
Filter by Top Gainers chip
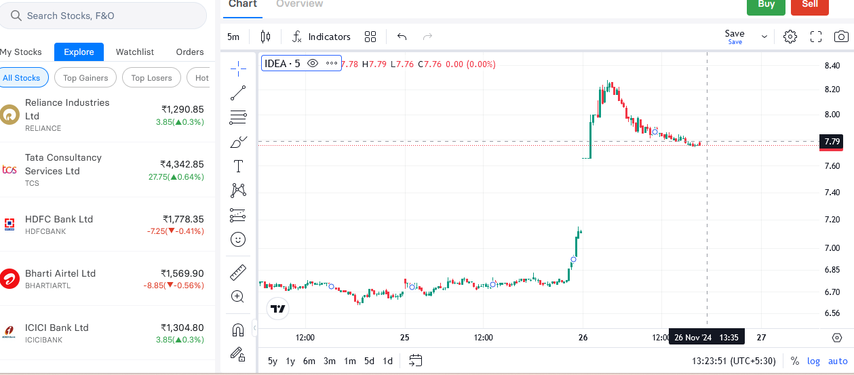tap(85, 78)
